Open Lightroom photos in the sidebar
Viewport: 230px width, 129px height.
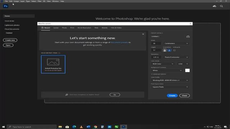12,25
